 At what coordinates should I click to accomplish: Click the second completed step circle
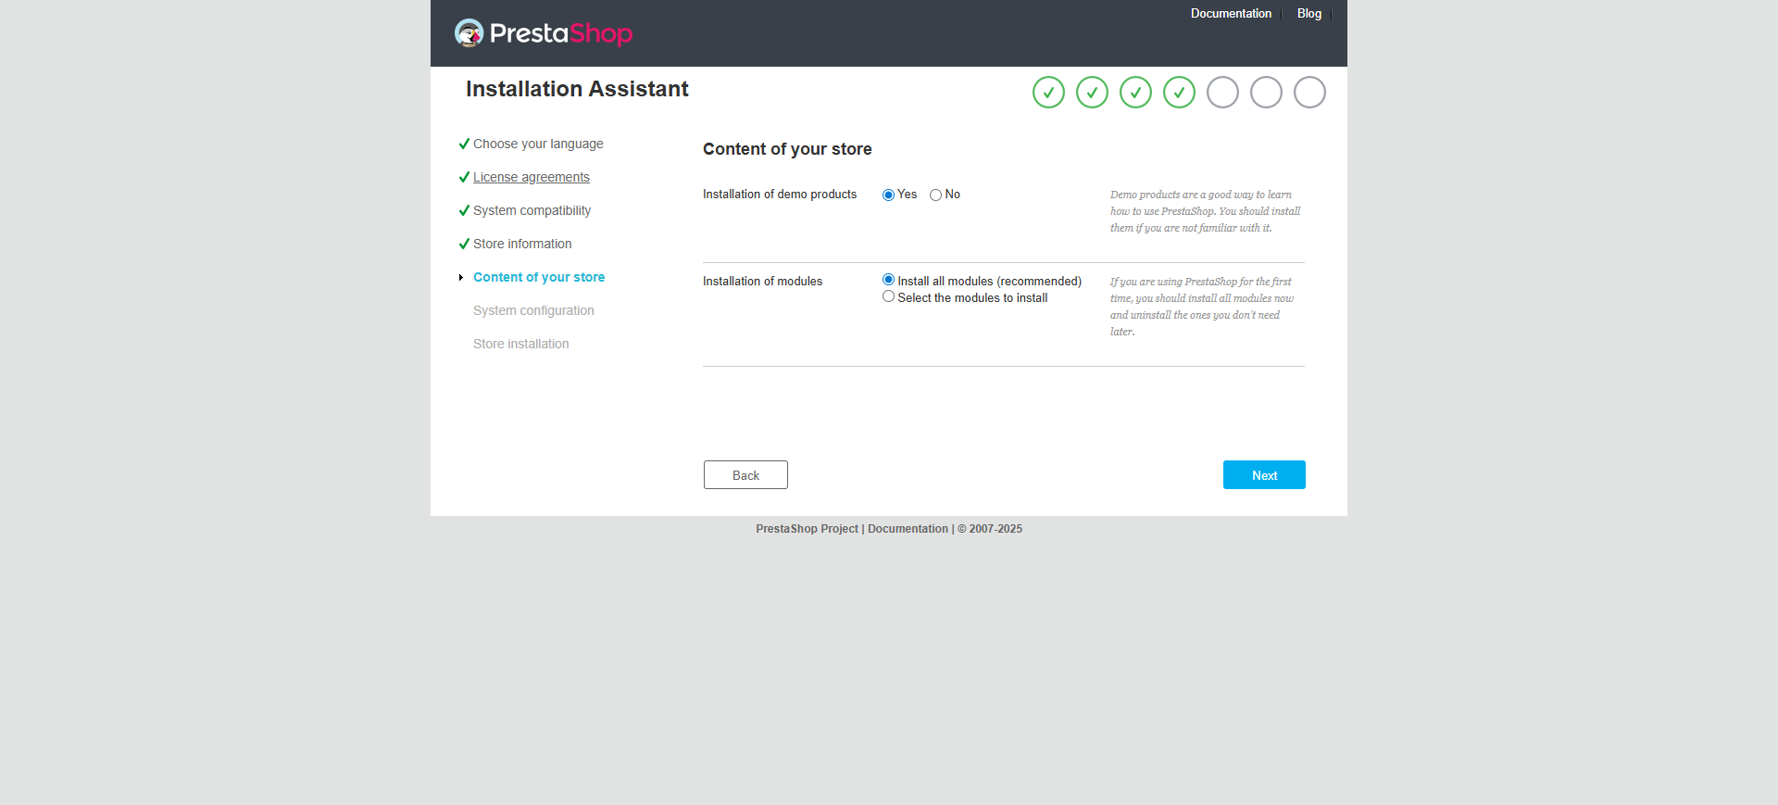click(1092, 93)
